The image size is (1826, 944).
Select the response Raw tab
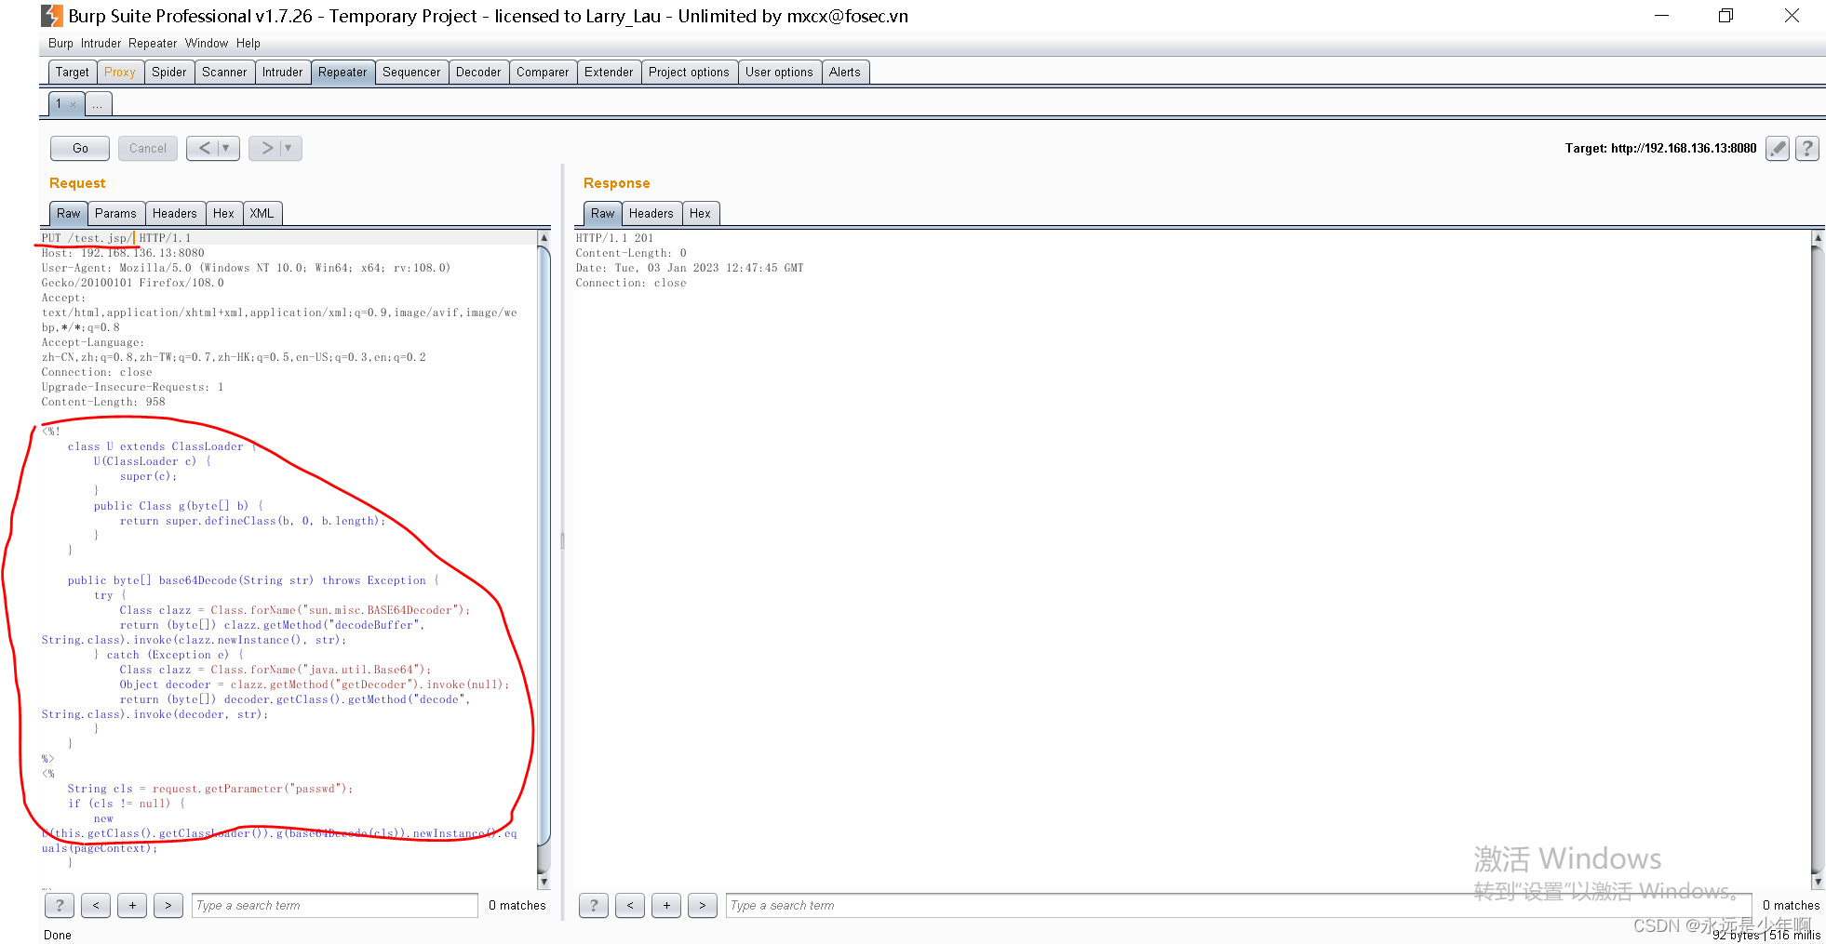coord(603,213)
